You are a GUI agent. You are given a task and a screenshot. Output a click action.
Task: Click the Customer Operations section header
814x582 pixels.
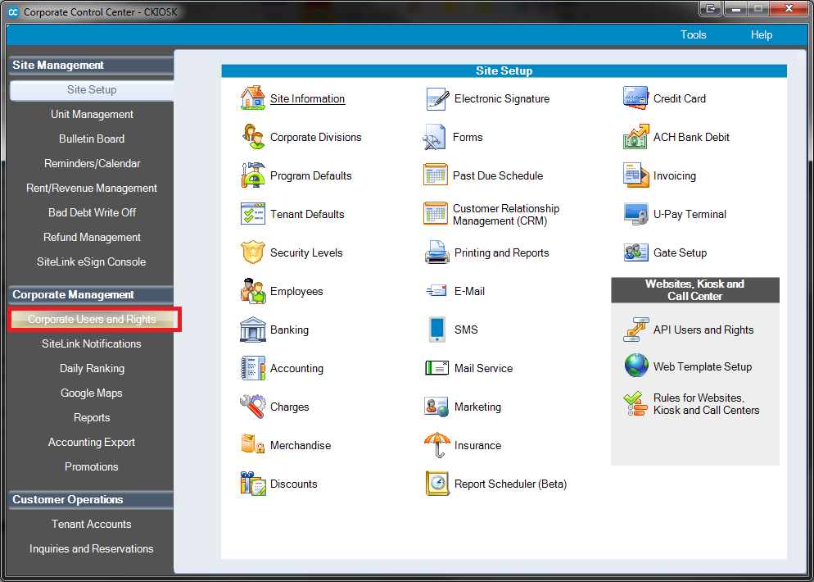(x=92, y=500)
